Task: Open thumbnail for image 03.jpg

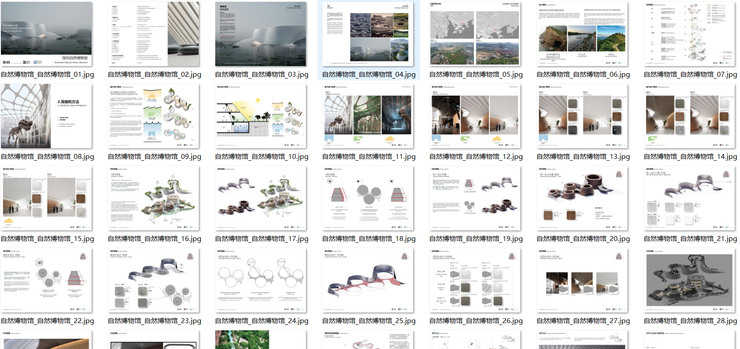Action: 261,34
